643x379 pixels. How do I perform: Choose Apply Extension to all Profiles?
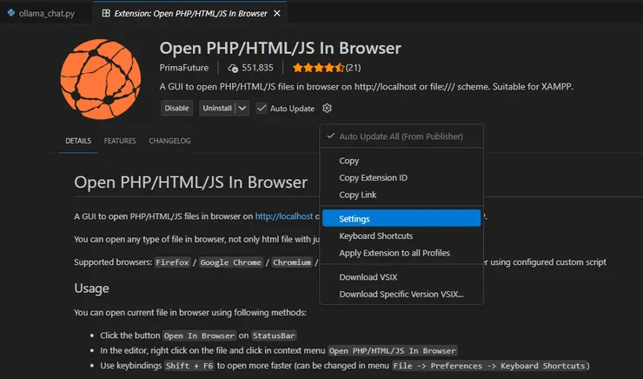(401, 253)
